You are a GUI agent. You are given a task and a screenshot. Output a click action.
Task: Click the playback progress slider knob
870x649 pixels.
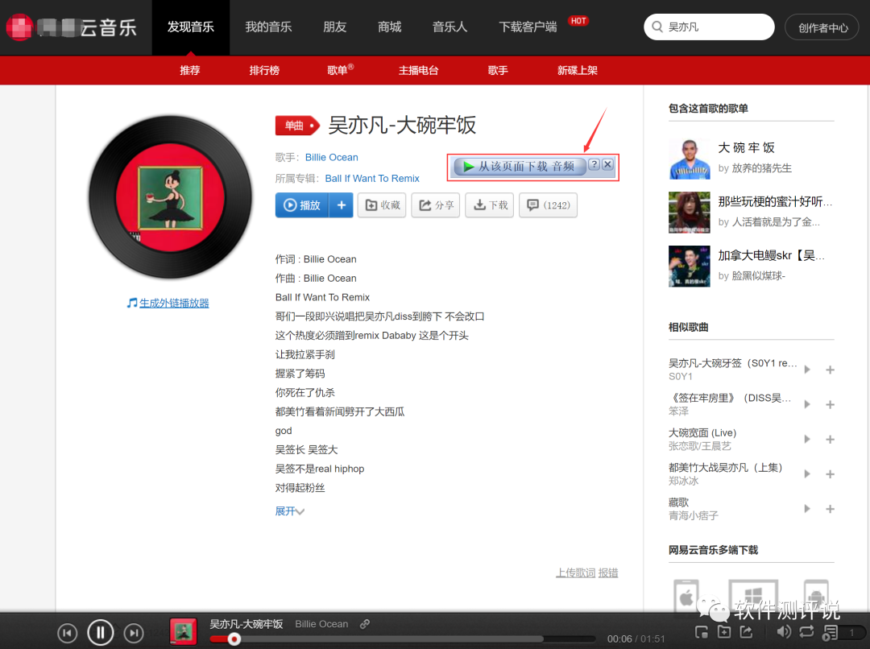point(234,639)
